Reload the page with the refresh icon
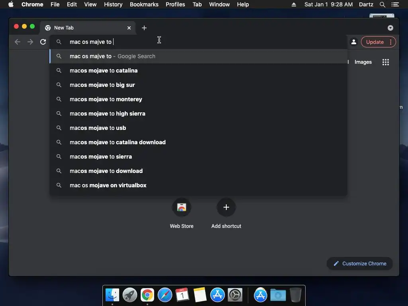The height and width of the screenshot is (306, 408). [x=43, y=42]
